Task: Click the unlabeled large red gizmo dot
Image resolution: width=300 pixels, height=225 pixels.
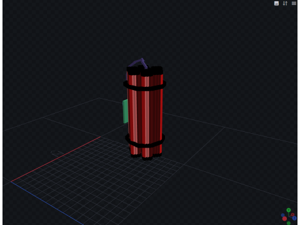Action: tap(284, 219)
